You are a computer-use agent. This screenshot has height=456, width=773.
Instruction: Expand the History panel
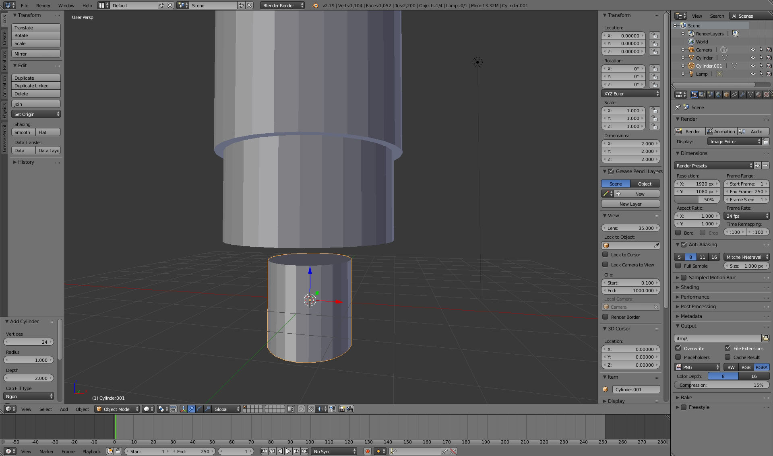pos(26,162)
